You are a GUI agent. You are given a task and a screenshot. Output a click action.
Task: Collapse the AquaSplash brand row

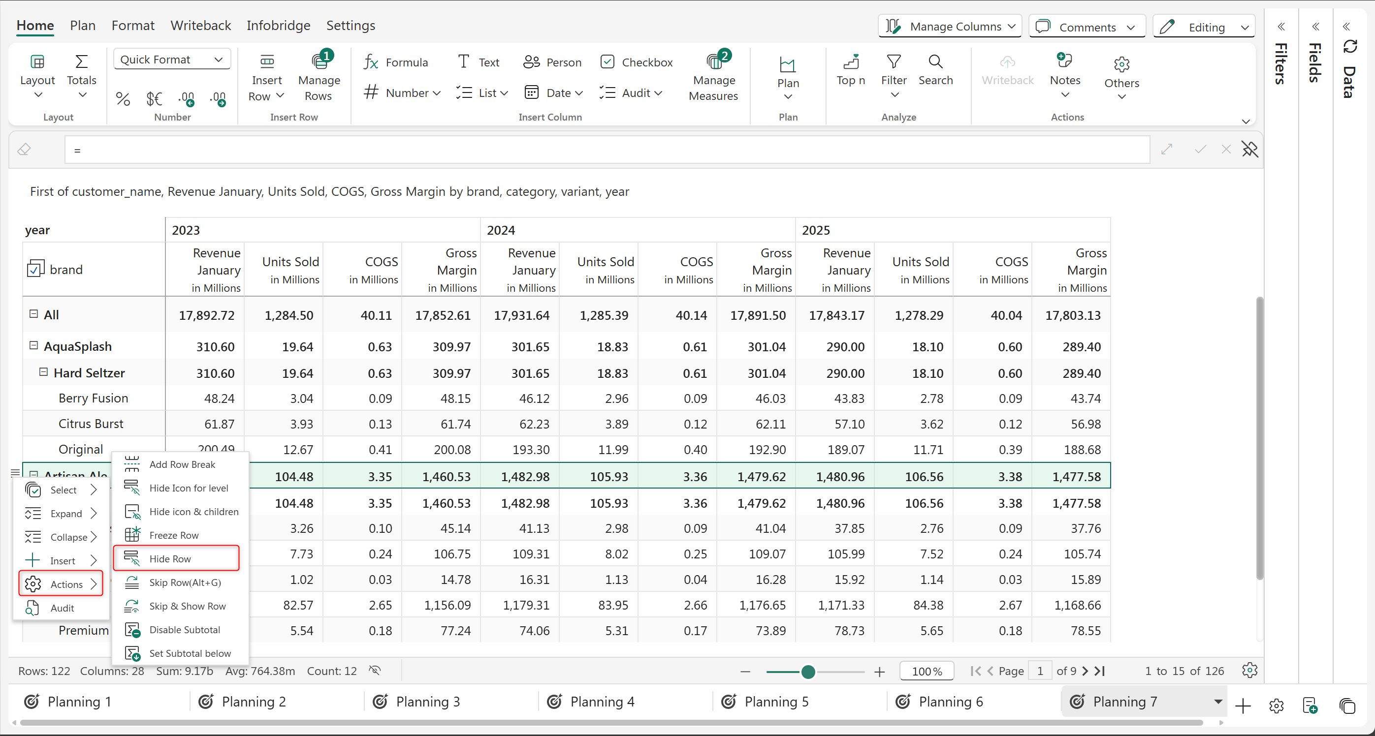(x=33, y=345)
